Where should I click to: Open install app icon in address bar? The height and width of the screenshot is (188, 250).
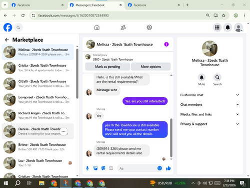pos(215,16)
